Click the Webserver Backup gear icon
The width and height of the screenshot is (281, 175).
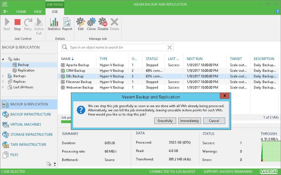click(63, 87)
